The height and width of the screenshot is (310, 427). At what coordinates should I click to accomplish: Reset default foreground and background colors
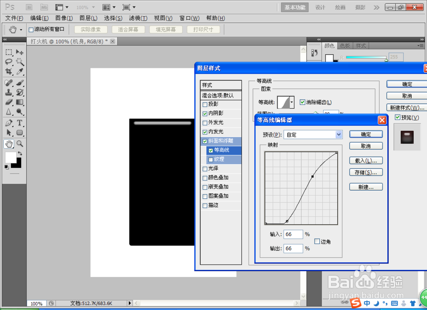click(x=6, y=167)
